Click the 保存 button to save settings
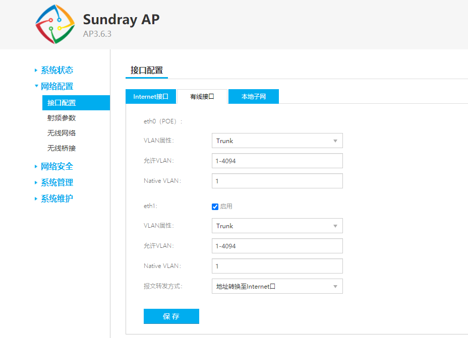 point(171,316)
